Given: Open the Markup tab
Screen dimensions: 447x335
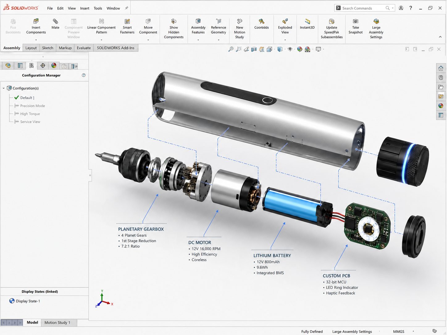Looking at the screenshot, I should pos(65,48).
